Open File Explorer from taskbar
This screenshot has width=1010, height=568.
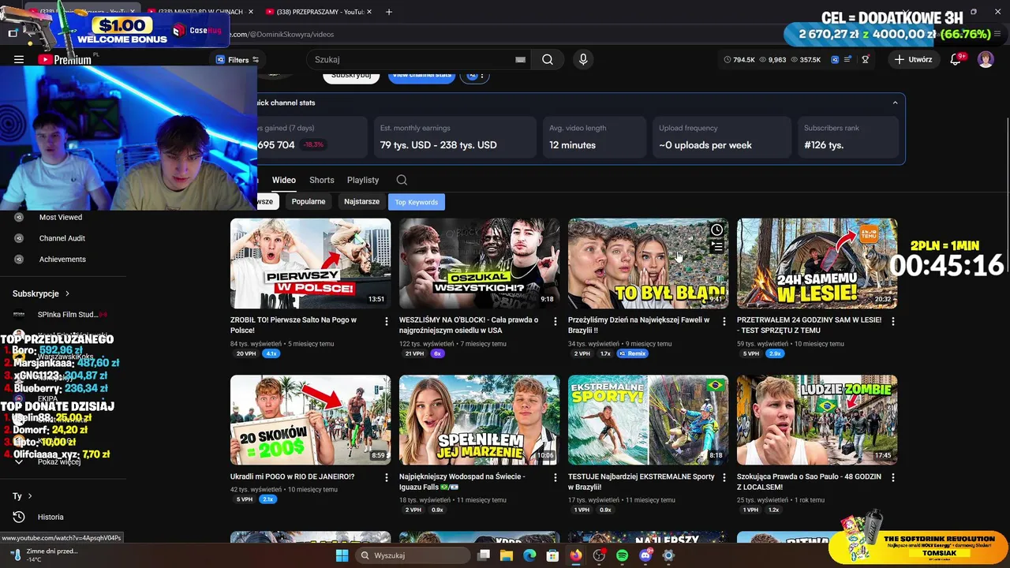click(x=507, y=555)
